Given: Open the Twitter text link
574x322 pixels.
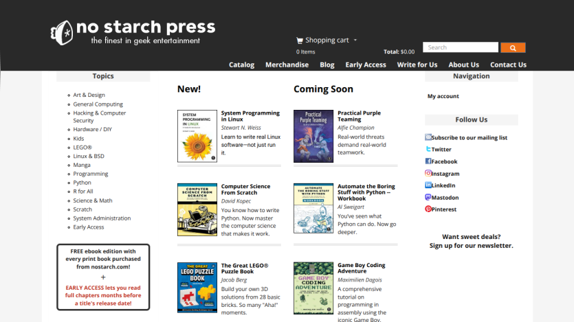Looking at the screenshot, I should click(x=441, y=149).
